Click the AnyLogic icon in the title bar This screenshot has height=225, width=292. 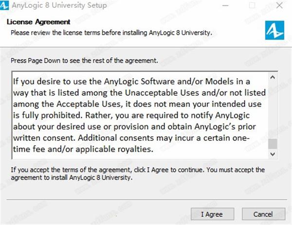coord(4,5)
